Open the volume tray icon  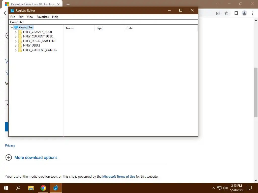(225, 188)
